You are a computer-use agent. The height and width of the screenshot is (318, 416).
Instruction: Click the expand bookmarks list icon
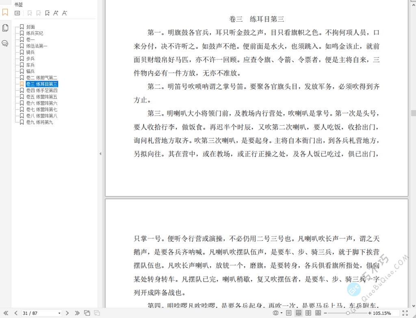(17, 13)
